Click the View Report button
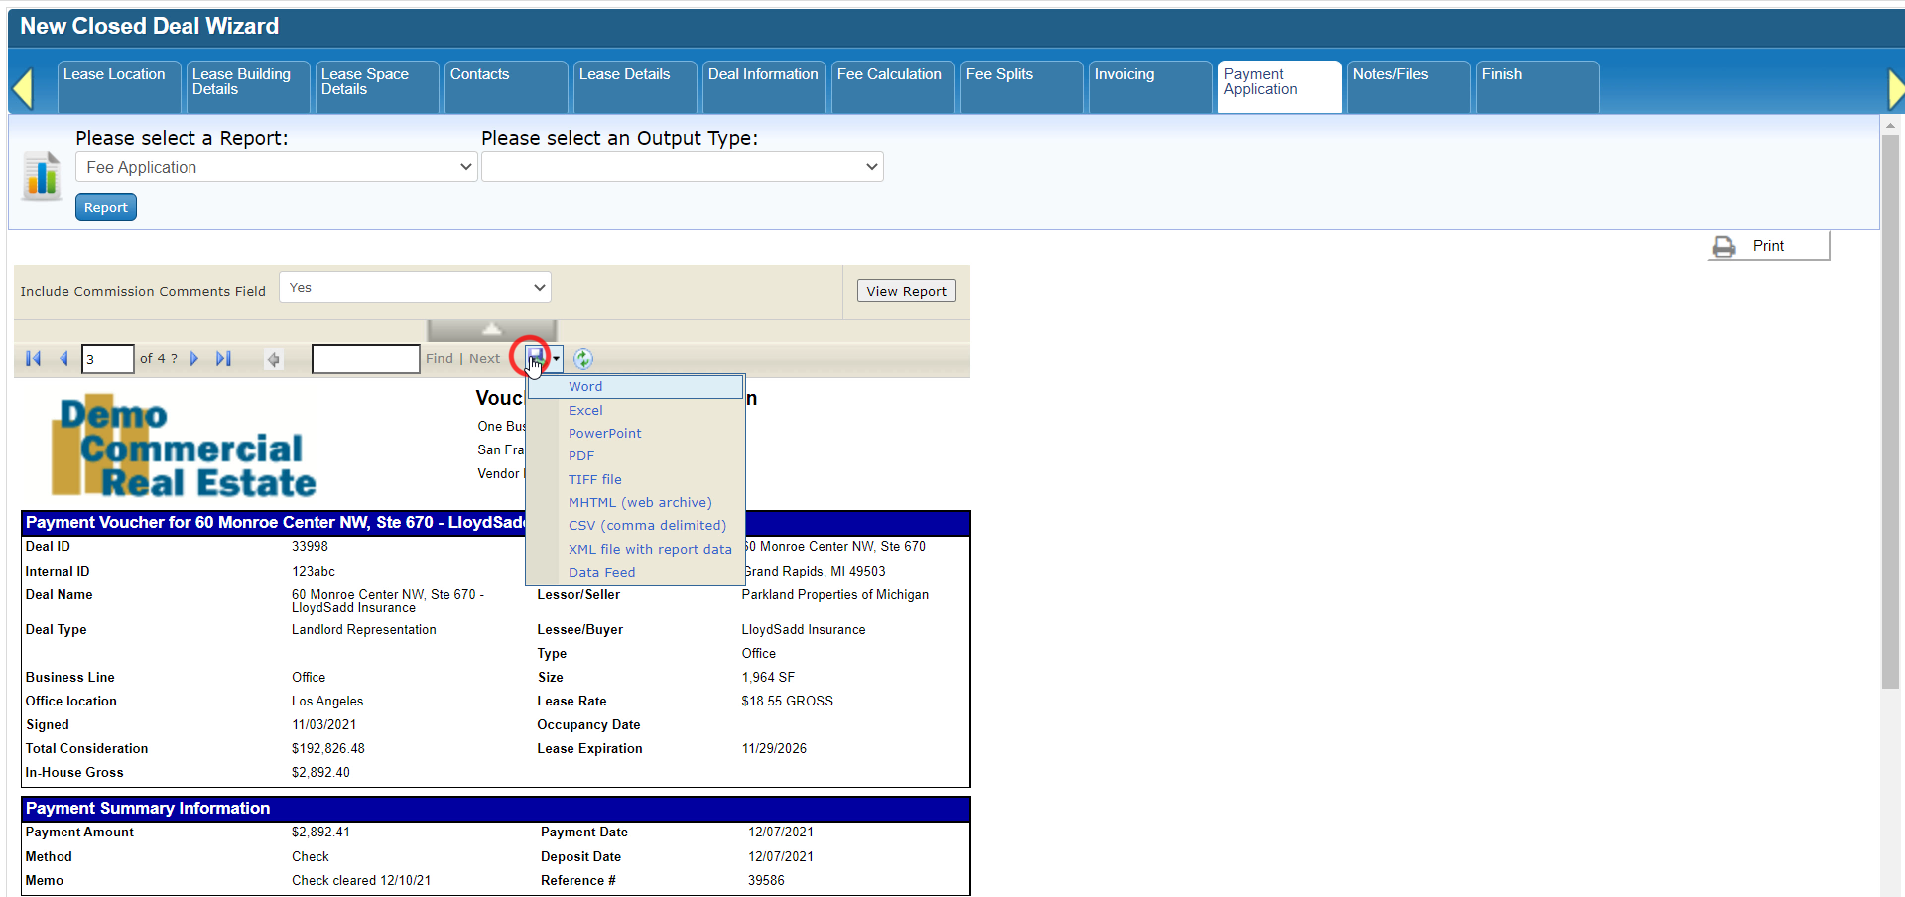This screenshot has width=1905, height=897. pos(906,291)
